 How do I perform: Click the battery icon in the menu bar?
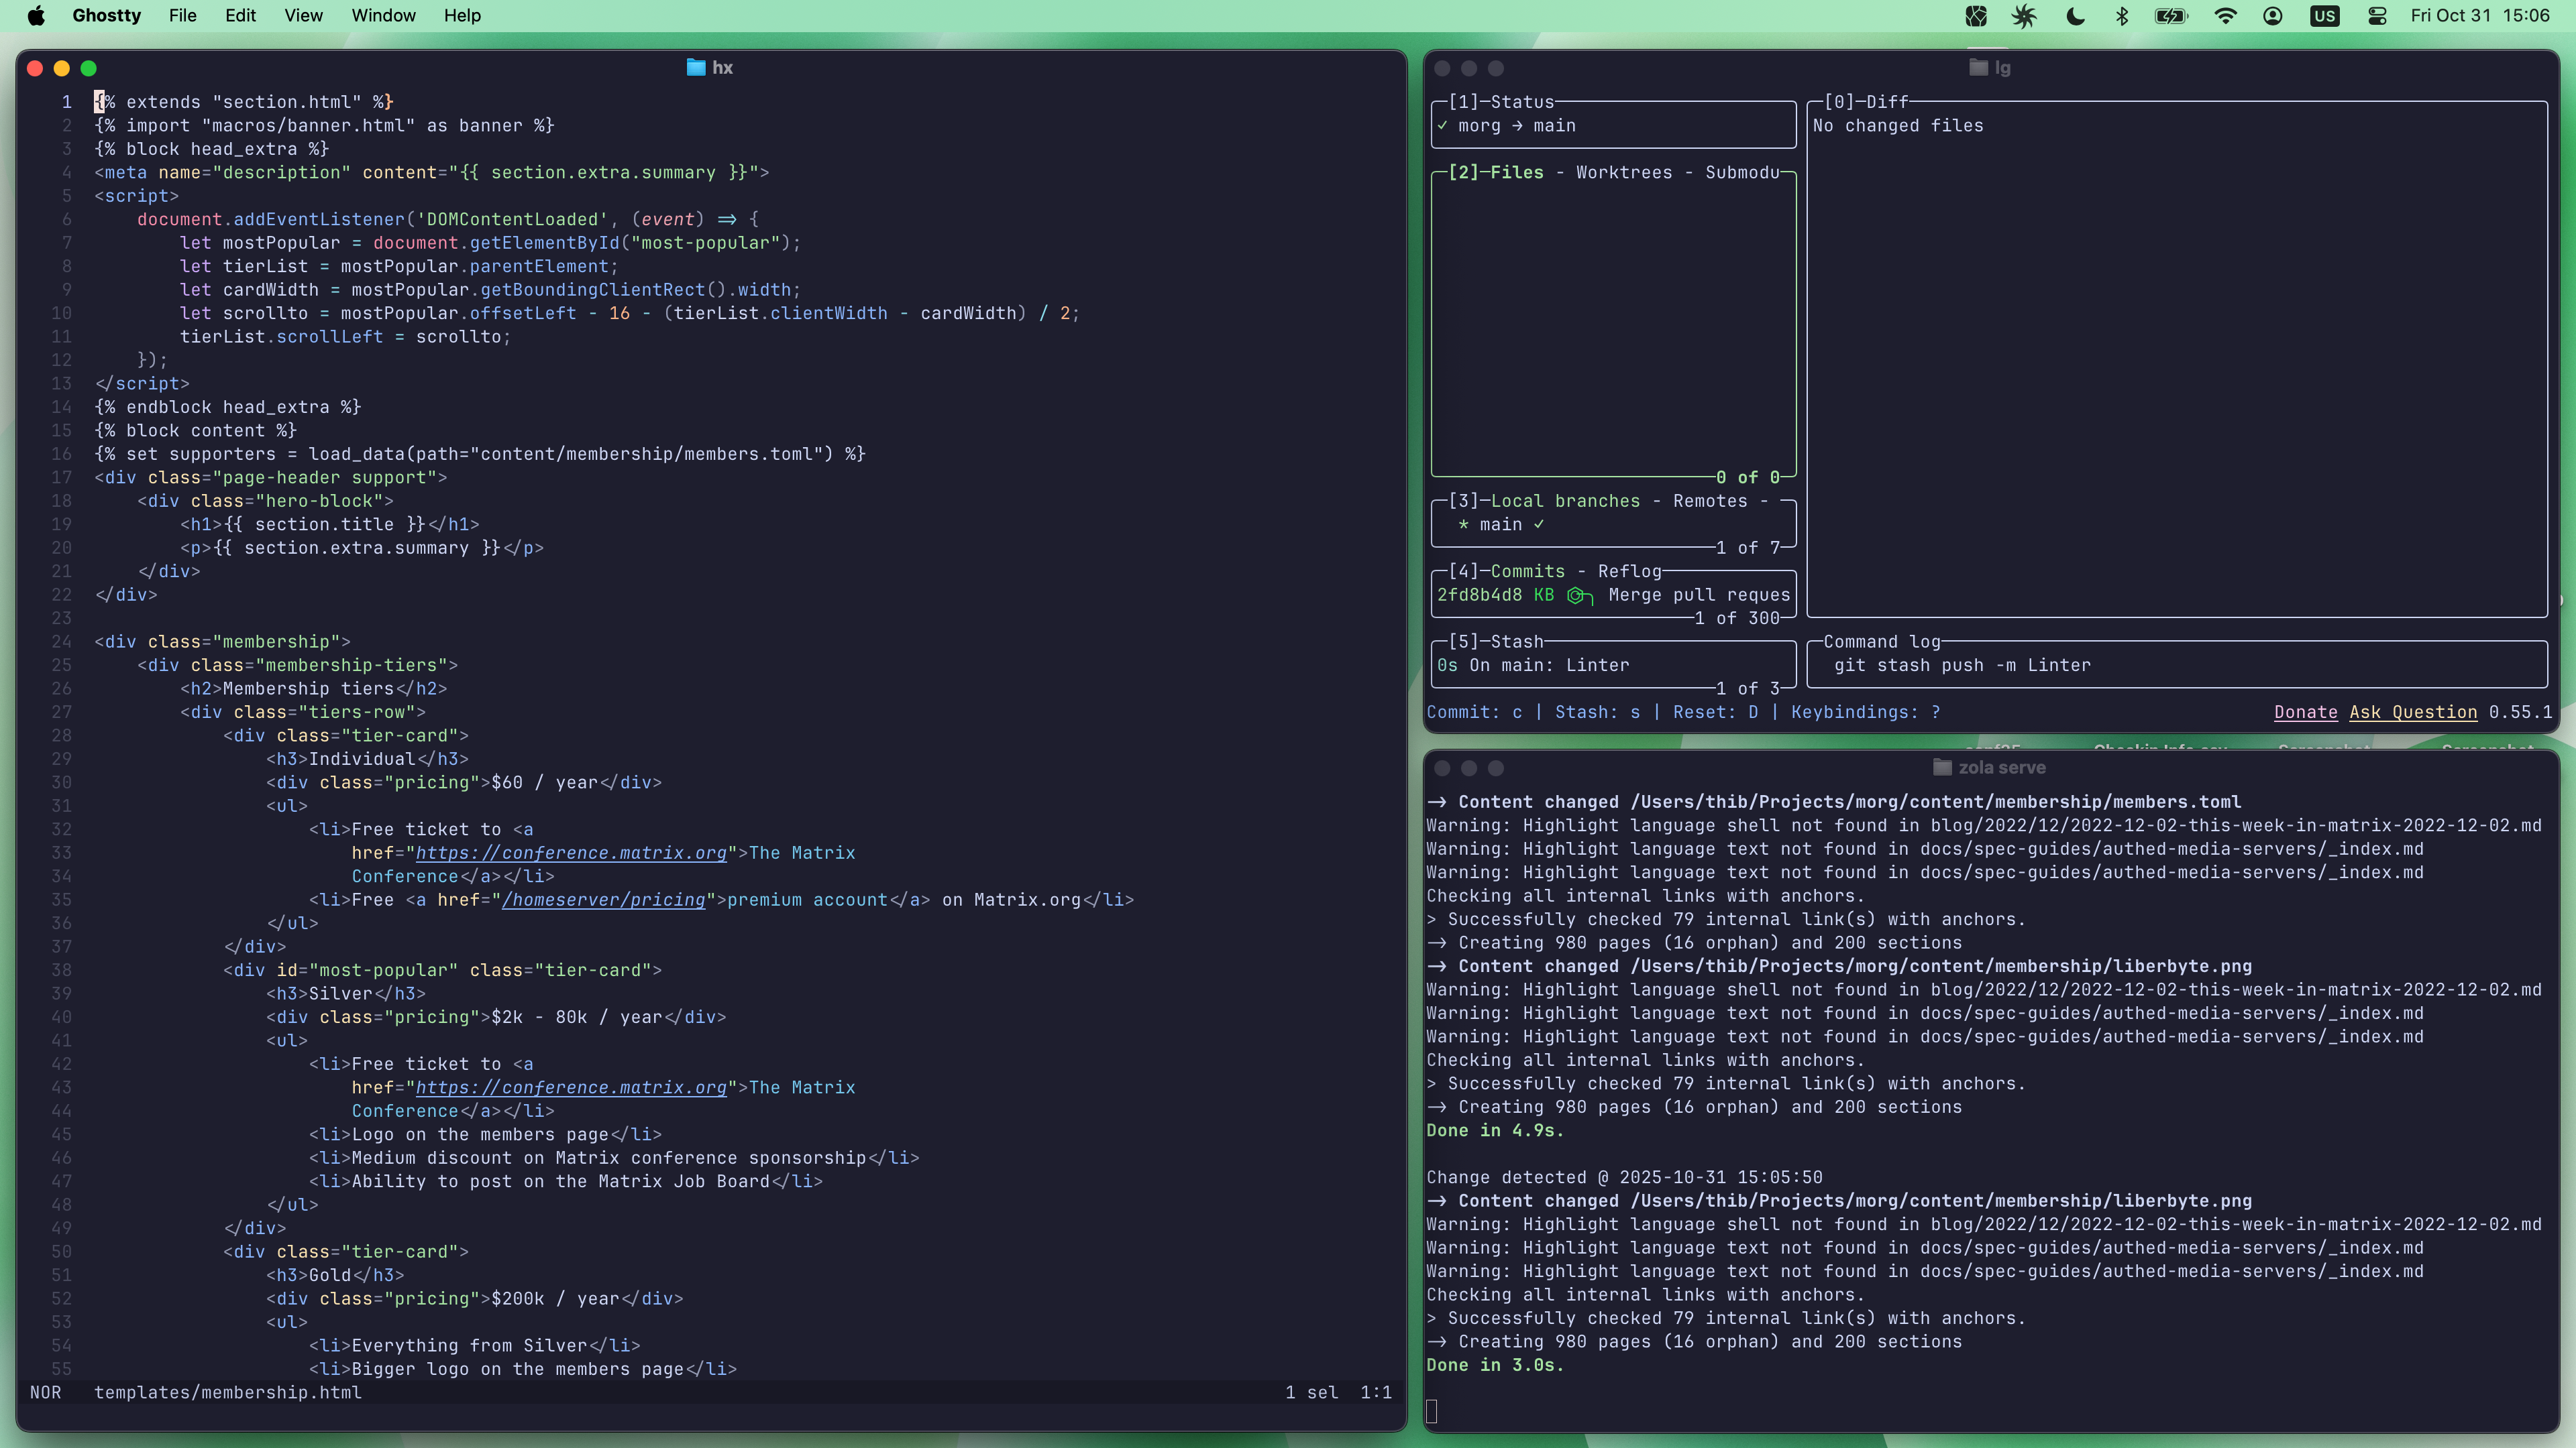pos(2172,15)
